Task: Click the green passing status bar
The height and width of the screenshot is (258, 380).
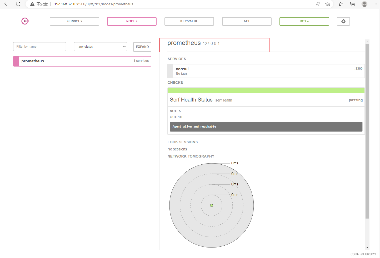Action: (x=266, y=90)
